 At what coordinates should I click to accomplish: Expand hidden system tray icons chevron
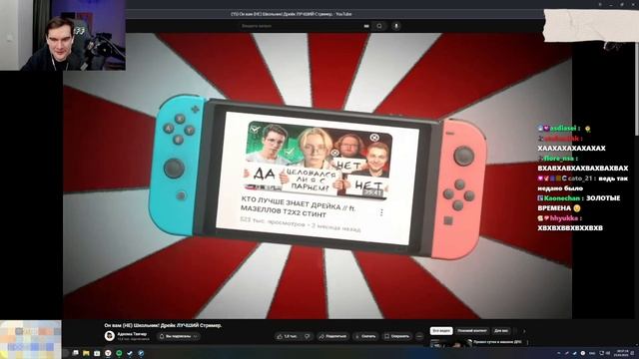tap(559, 353)
